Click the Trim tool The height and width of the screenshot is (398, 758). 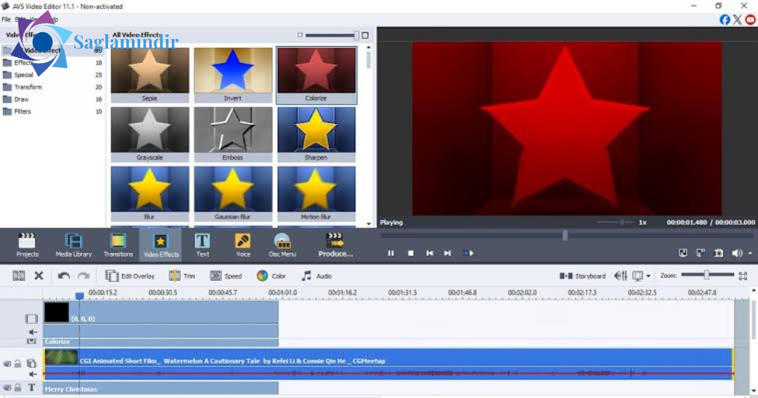point(182,275)
